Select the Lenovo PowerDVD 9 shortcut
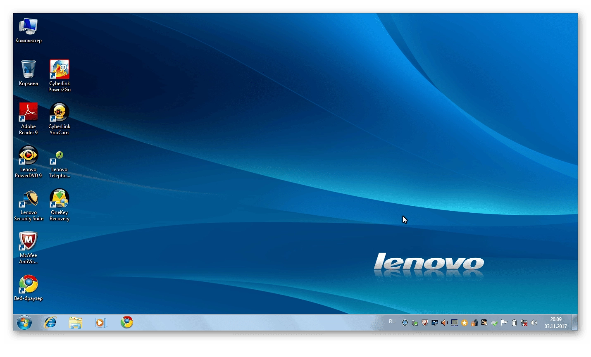This screenshot has height=357, width=591. click(29, 162)
